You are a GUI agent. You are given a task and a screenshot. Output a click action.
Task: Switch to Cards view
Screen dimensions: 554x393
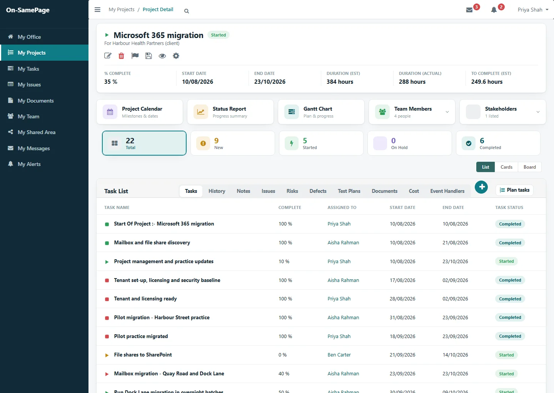(x=506, y=167)
